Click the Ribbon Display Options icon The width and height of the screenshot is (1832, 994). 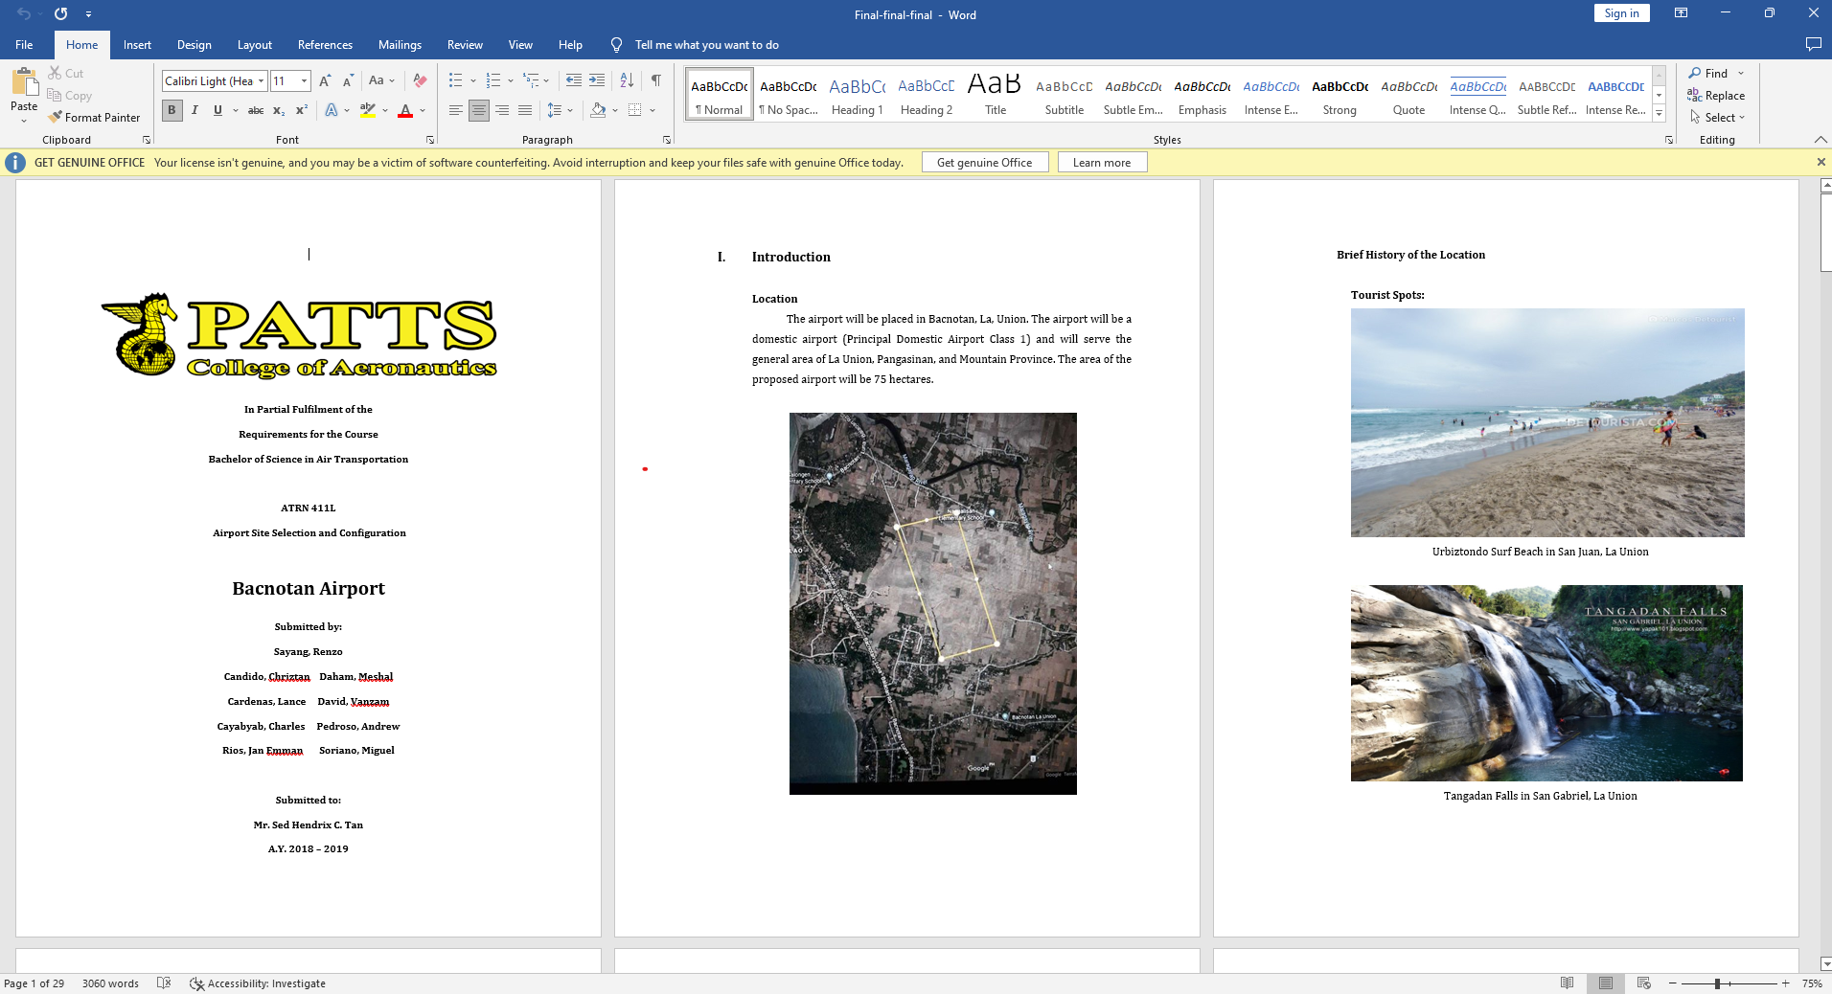pyautogui.click(x=1681, y=13)
